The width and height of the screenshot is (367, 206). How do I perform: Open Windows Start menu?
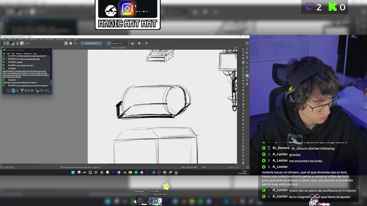coord(73,173)
